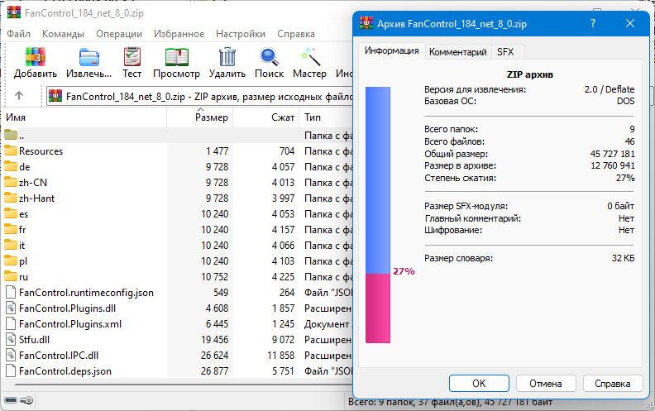The height and width of the screenshot is (411, 655).
Task: Launch the Мастер wand icon
Action: pos(310,57)
